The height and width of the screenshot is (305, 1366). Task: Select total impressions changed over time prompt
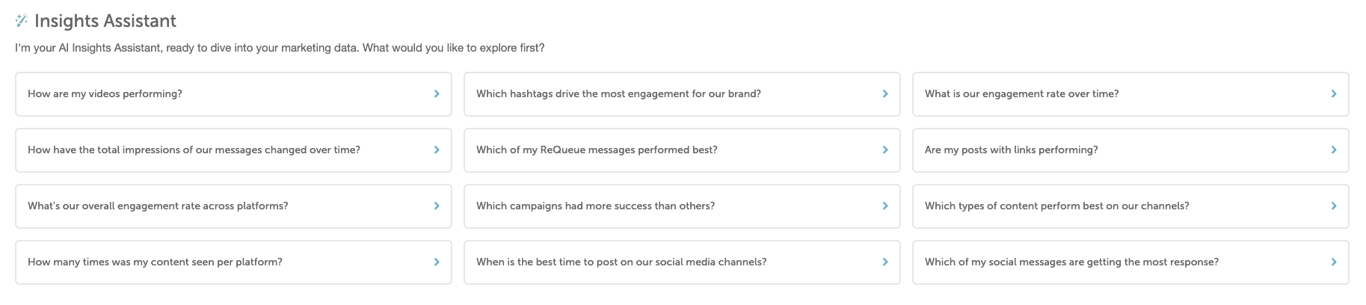(x=233, y=150)
